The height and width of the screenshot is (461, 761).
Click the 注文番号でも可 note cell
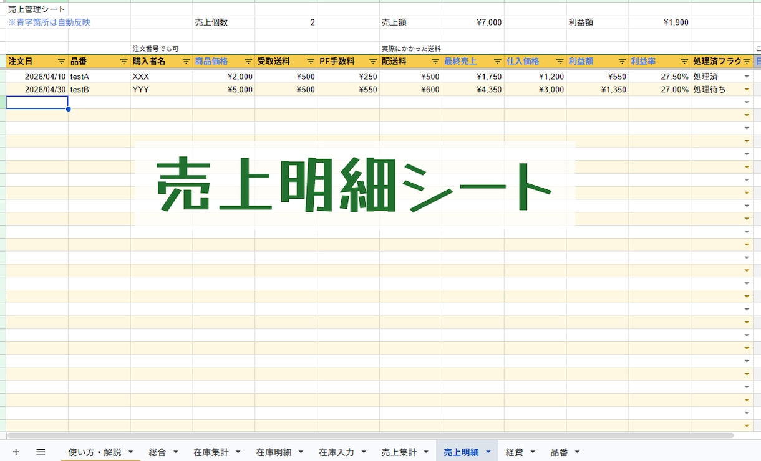(x=162, y=49)
